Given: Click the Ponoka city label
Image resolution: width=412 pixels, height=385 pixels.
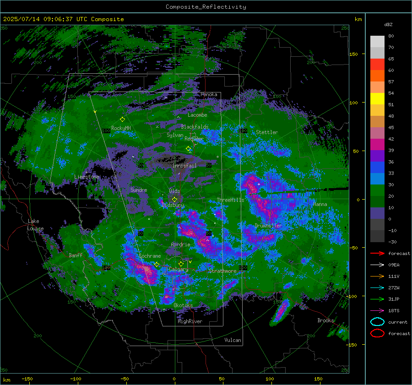Looking at the screenshot, I should (x=209, y=94).
